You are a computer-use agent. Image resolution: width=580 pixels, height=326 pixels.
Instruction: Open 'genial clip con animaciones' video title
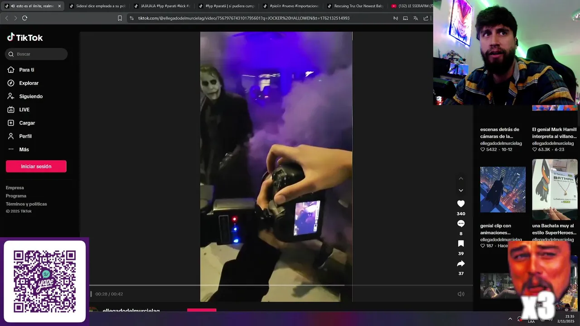(496, 229)
